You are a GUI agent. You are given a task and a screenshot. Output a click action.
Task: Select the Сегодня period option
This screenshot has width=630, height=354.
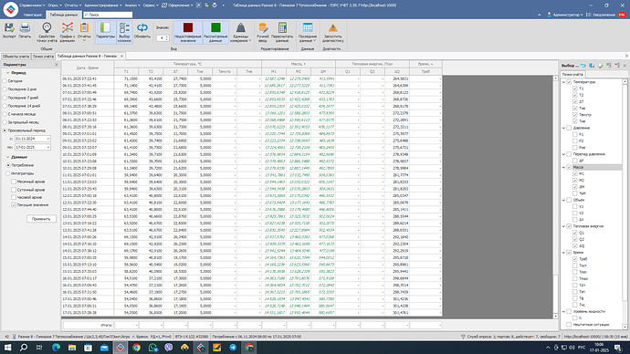pyautogui.click(x=5, y=80)
